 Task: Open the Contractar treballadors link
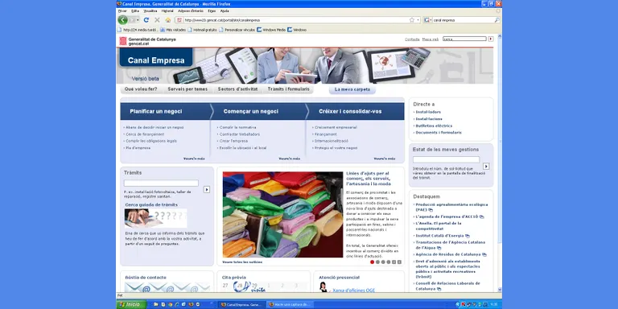click(240, 134)
